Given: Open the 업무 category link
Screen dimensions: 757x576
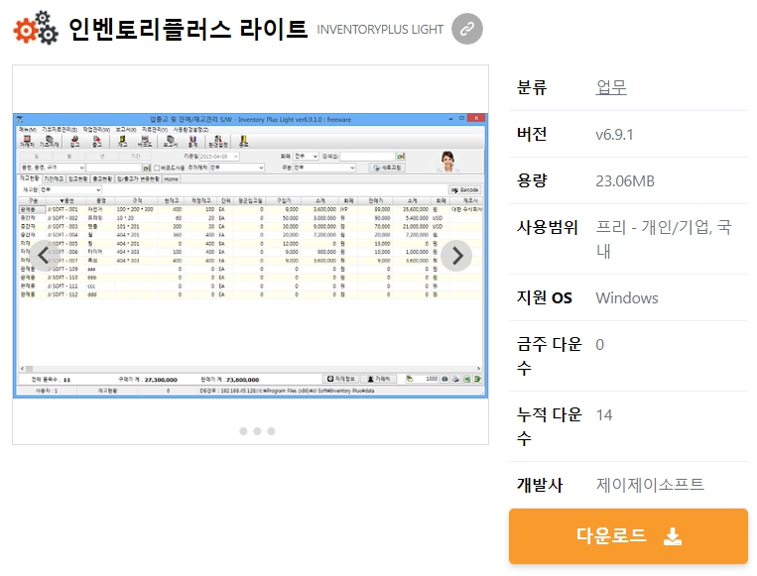Looking at the screenshot, I should tap(611, 87).
